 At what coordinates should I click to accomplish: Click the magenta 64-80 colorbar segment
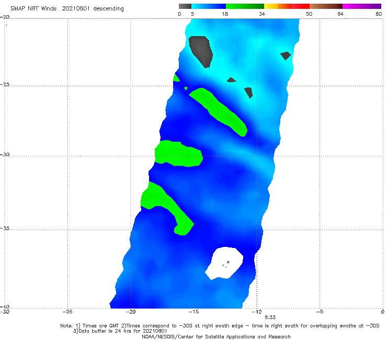pyautogui.click(x=362, y=6)
